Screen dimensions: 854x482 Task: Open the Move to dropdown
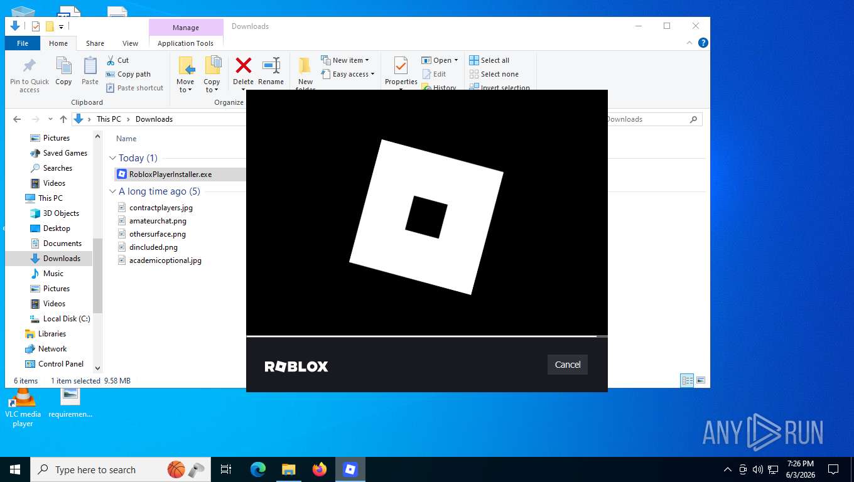(185, 75)
